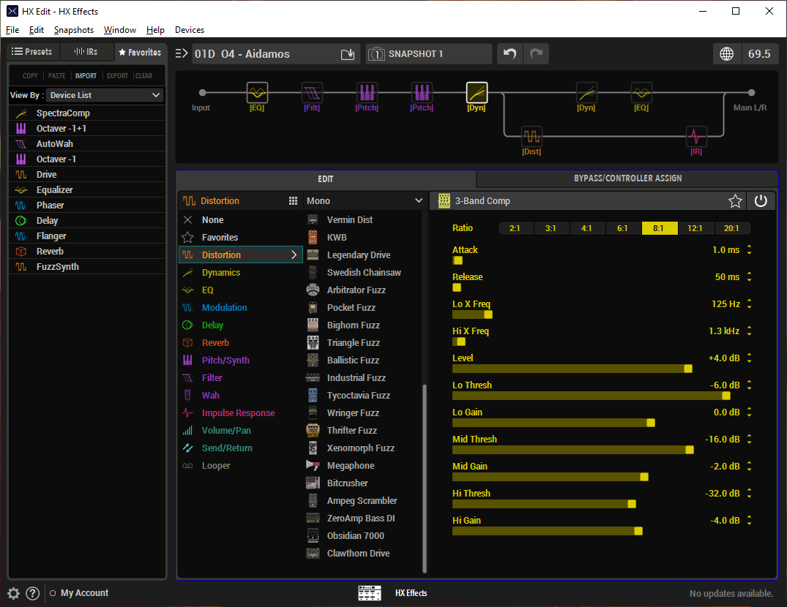Adjust the Level value stepper
Viewport: 787px width, 607px height.
(x=750, y=358)
